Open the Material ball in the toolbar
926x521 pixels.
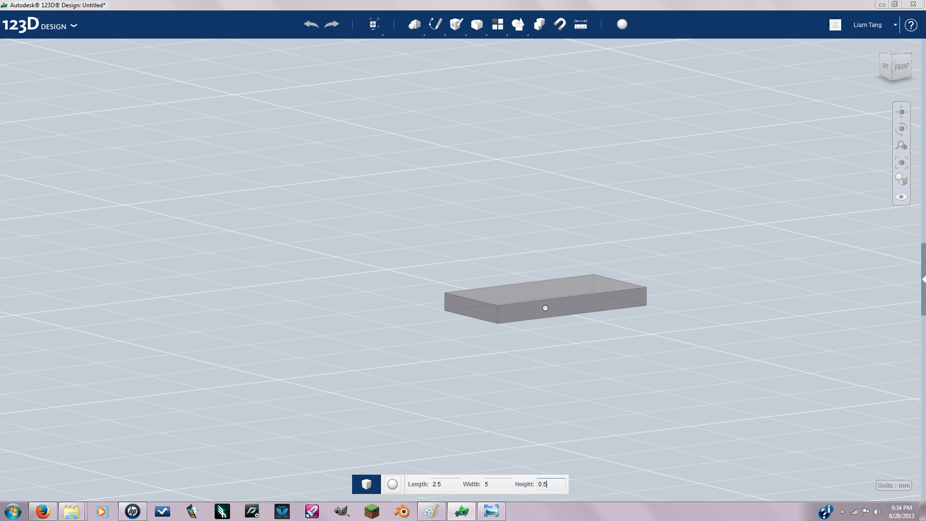coord(622,24)
